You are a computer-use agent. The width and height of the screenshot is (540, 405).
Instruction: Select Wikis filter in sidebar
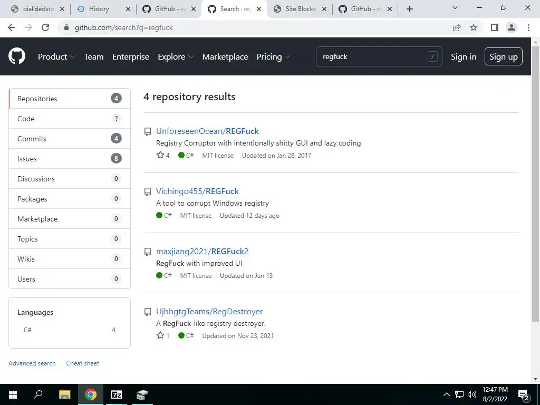point(70,258)
